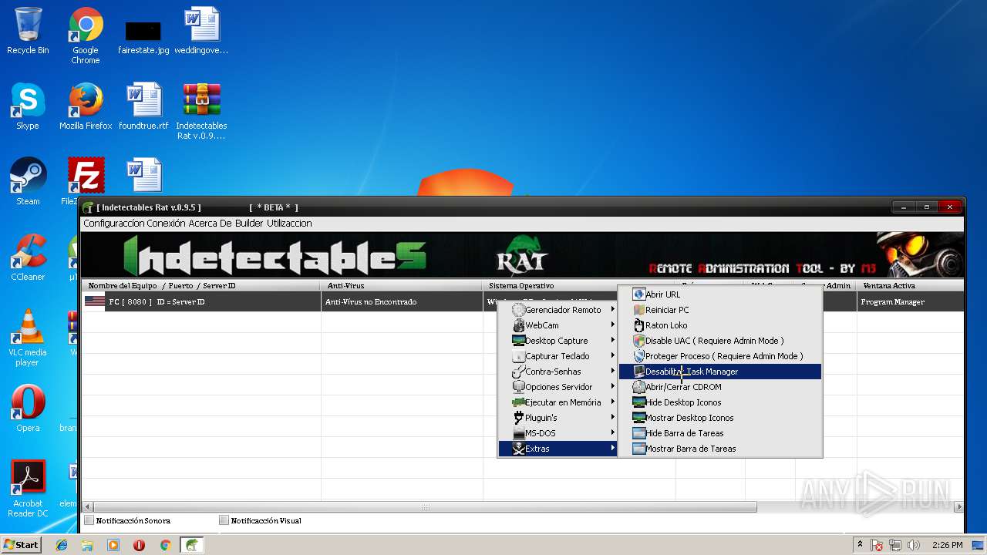Screen dimensions: 987x555
Task: Open the Conexion menu
Action: (164, 224)
